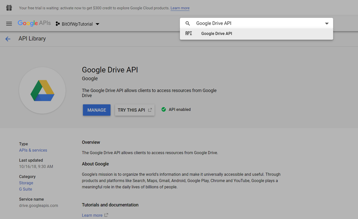
Task: Expand the BitOfWpTutorial project dropdown
Action: point(97,24)
